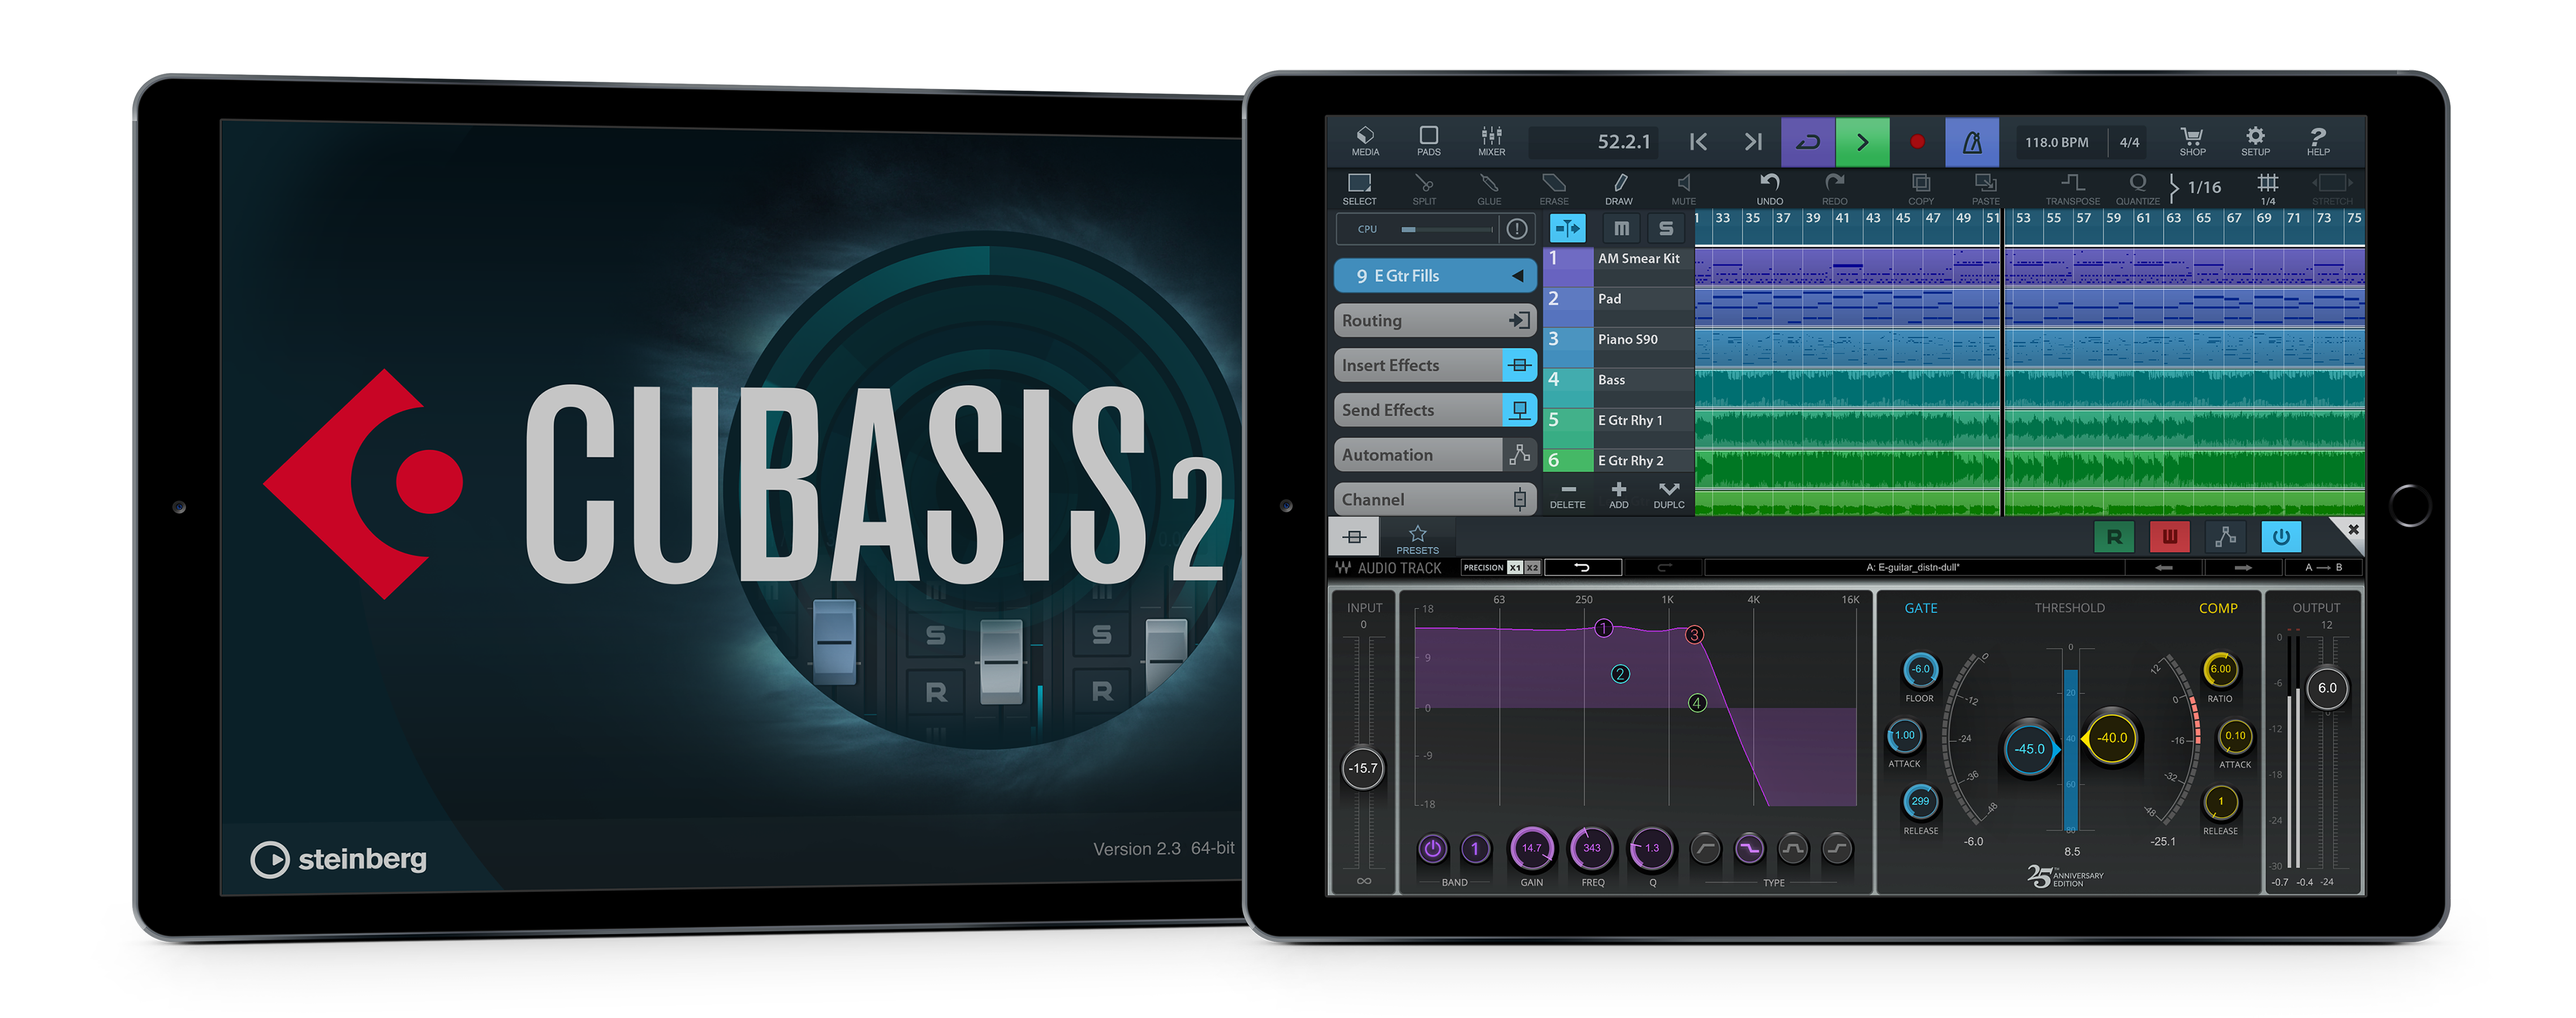Screen dimensions: 2576x1018
Task: Toggle the metronome click button
Action: click(x=1972, y=142)
